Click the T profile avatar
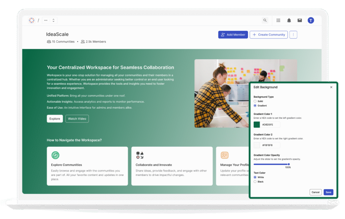 (311, 20)
